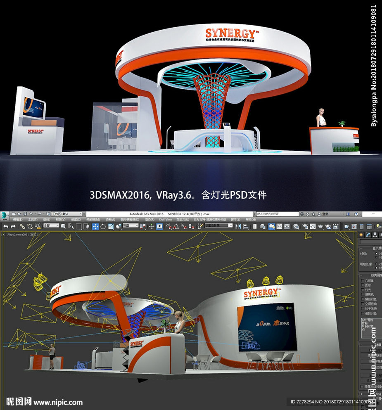This screenshot has height=410, width=382.
Task: Open the 工作区: 默认 workspace dropdown
Action: [x=66, y=214]
